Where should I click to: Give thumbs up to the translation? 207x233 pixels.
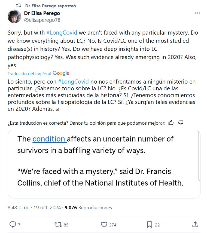coord(171,123)
